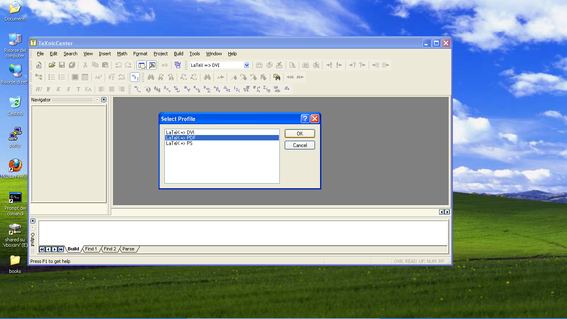Open the Math menu
The height and width of the screenshot is (319, 567).
pyautogui.click(x=122, y=54)
